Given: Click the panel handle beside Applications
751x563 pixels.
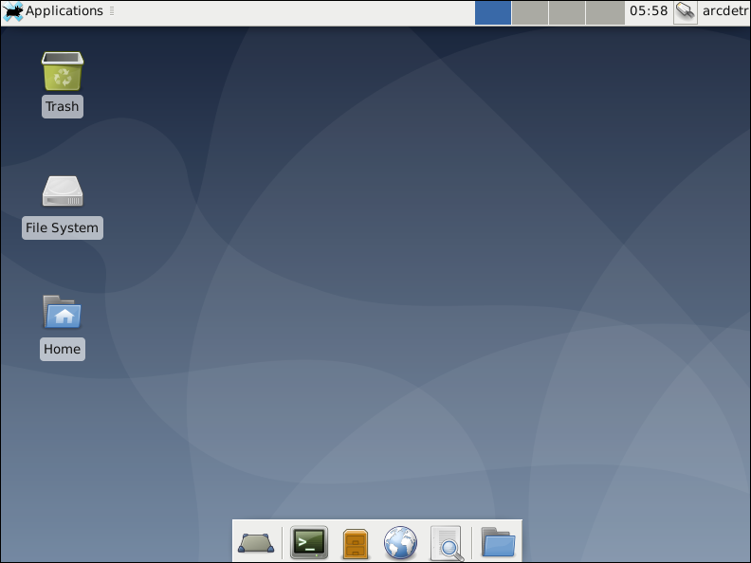Looking at the screenshot, I should click(x=112, y=11).
